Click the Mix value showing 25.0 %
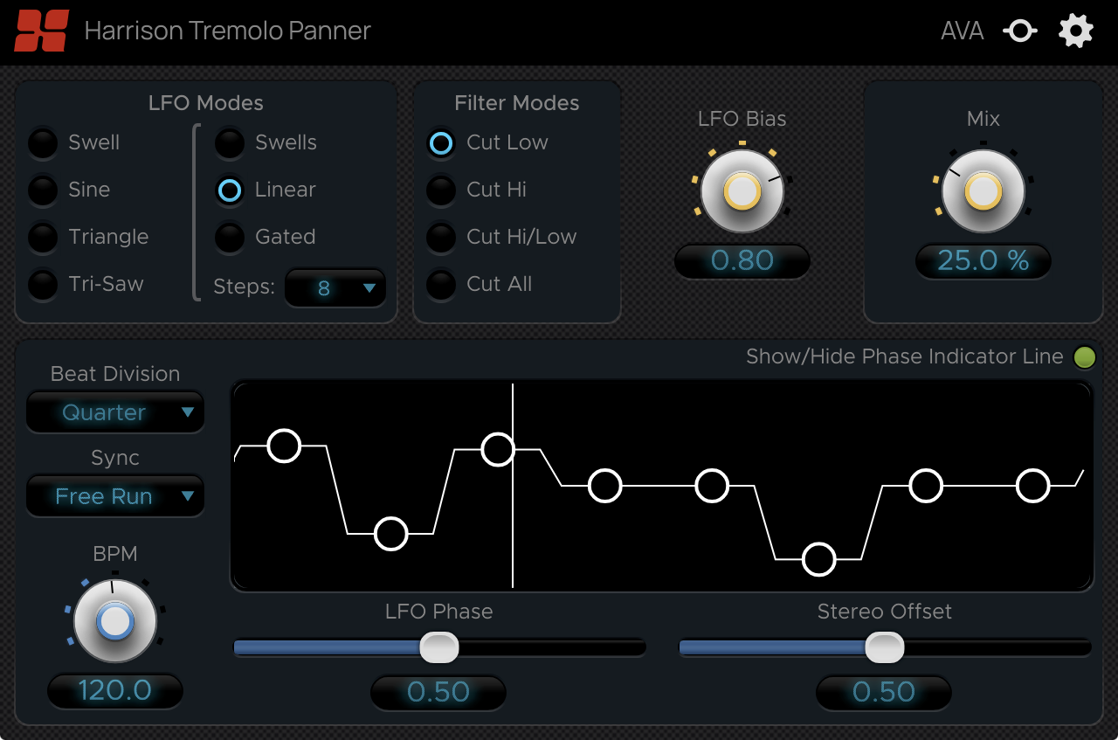 point(983,260)
